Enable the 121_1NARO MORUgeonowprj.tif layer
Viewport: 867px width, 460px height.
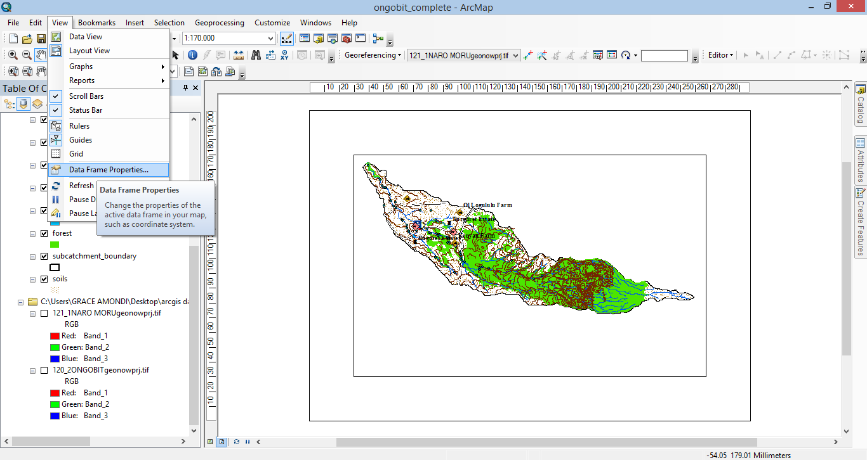(x=44, y=312)
